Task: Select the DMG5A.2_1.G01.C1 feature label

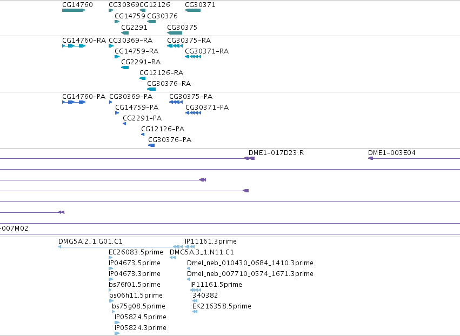Action: (90, 241)
